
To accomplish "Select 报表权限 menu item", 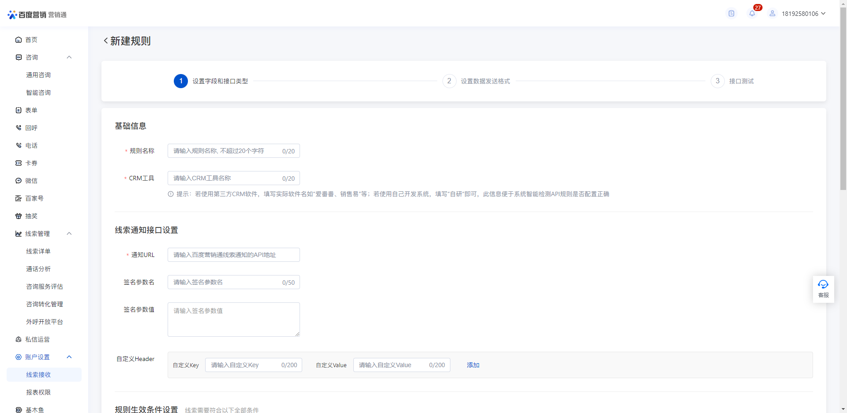I will (38, 392).
